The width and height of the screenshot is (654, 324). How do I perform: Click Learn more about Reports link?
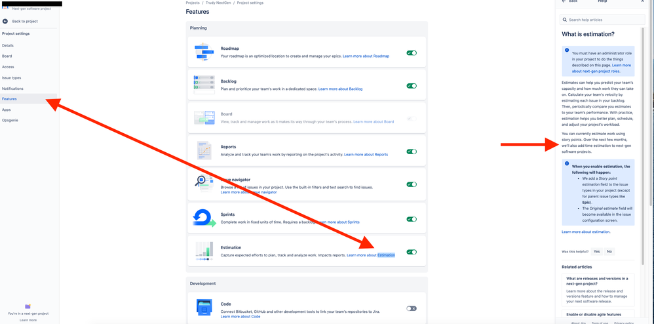(x=366, y=155)
